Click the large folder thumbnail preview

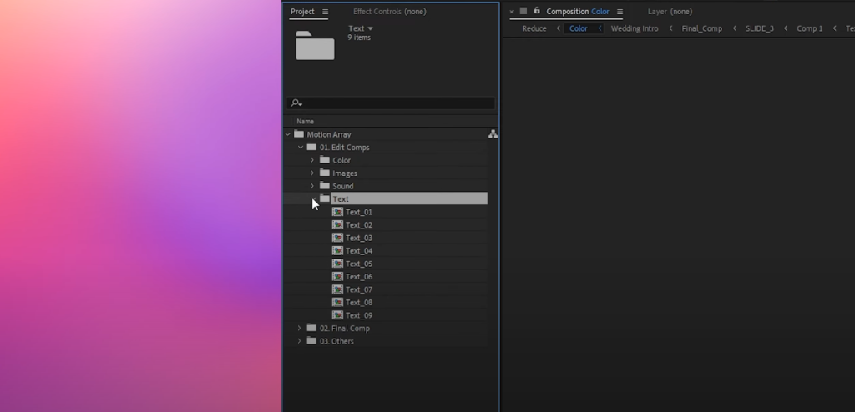tap(315, 45)
